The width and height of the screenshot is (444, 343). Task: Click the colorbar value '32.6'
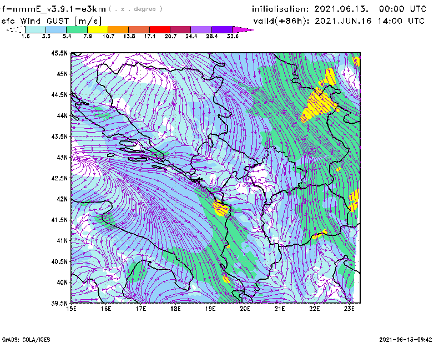[x=233, y=36]
